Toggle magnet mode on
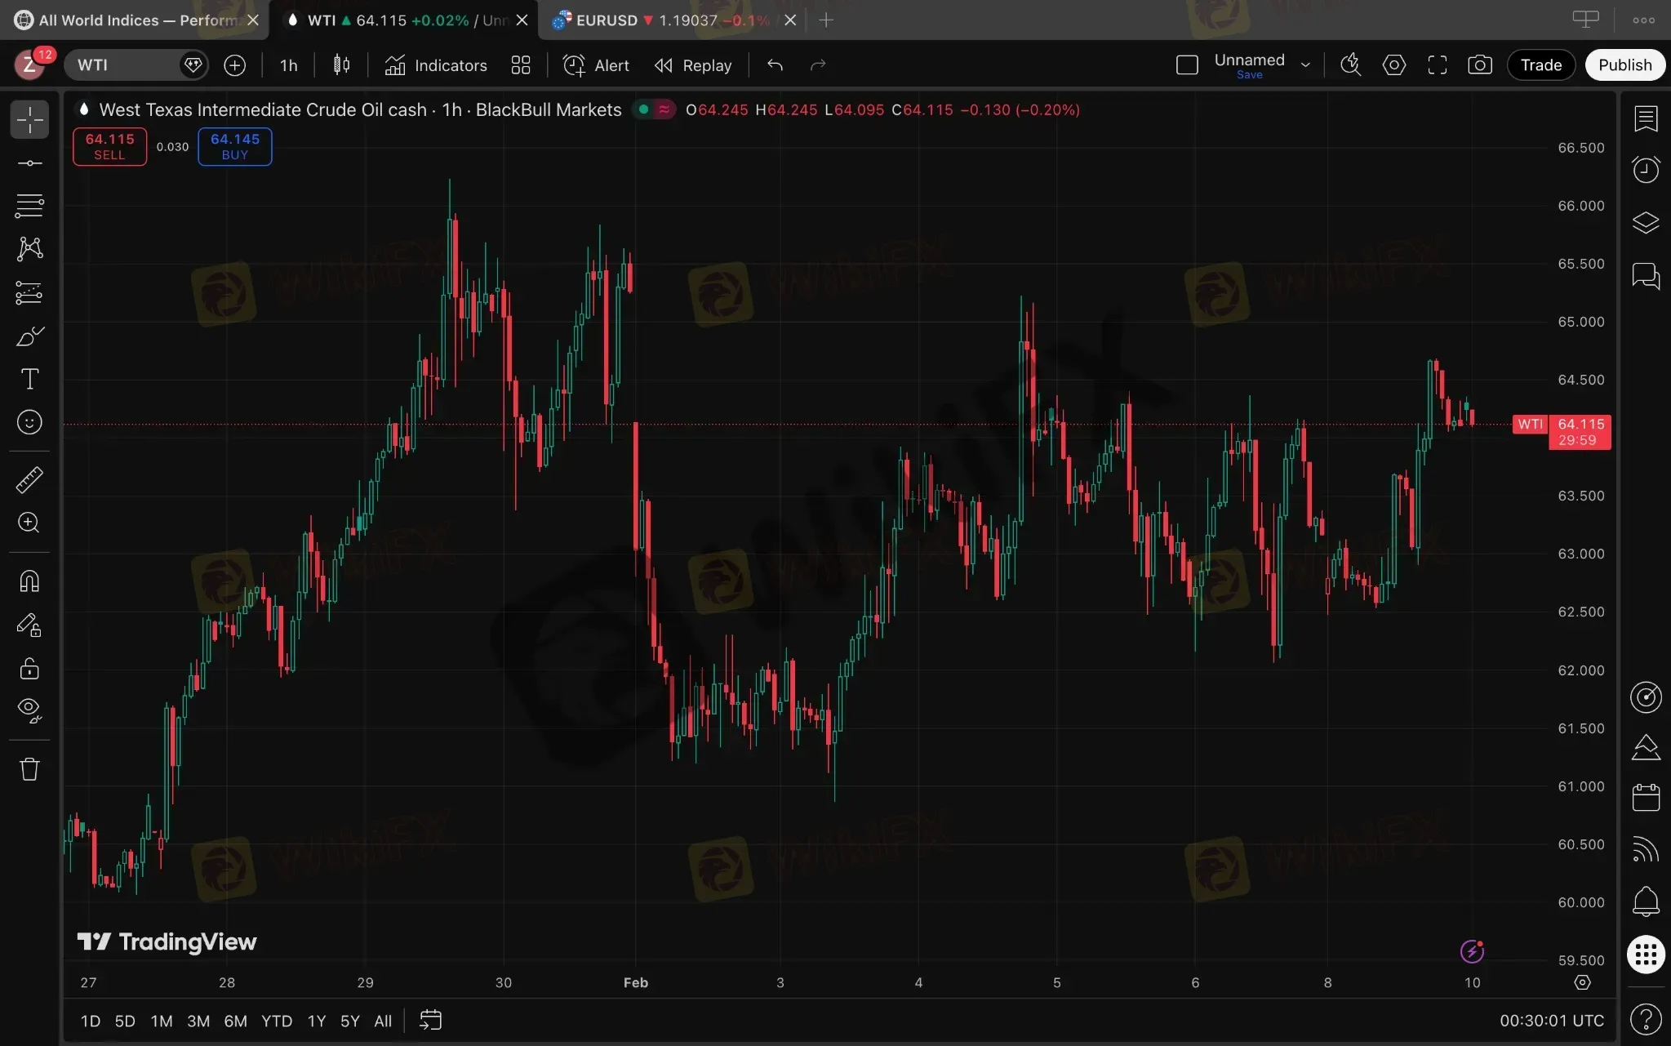 click(29, 581)
